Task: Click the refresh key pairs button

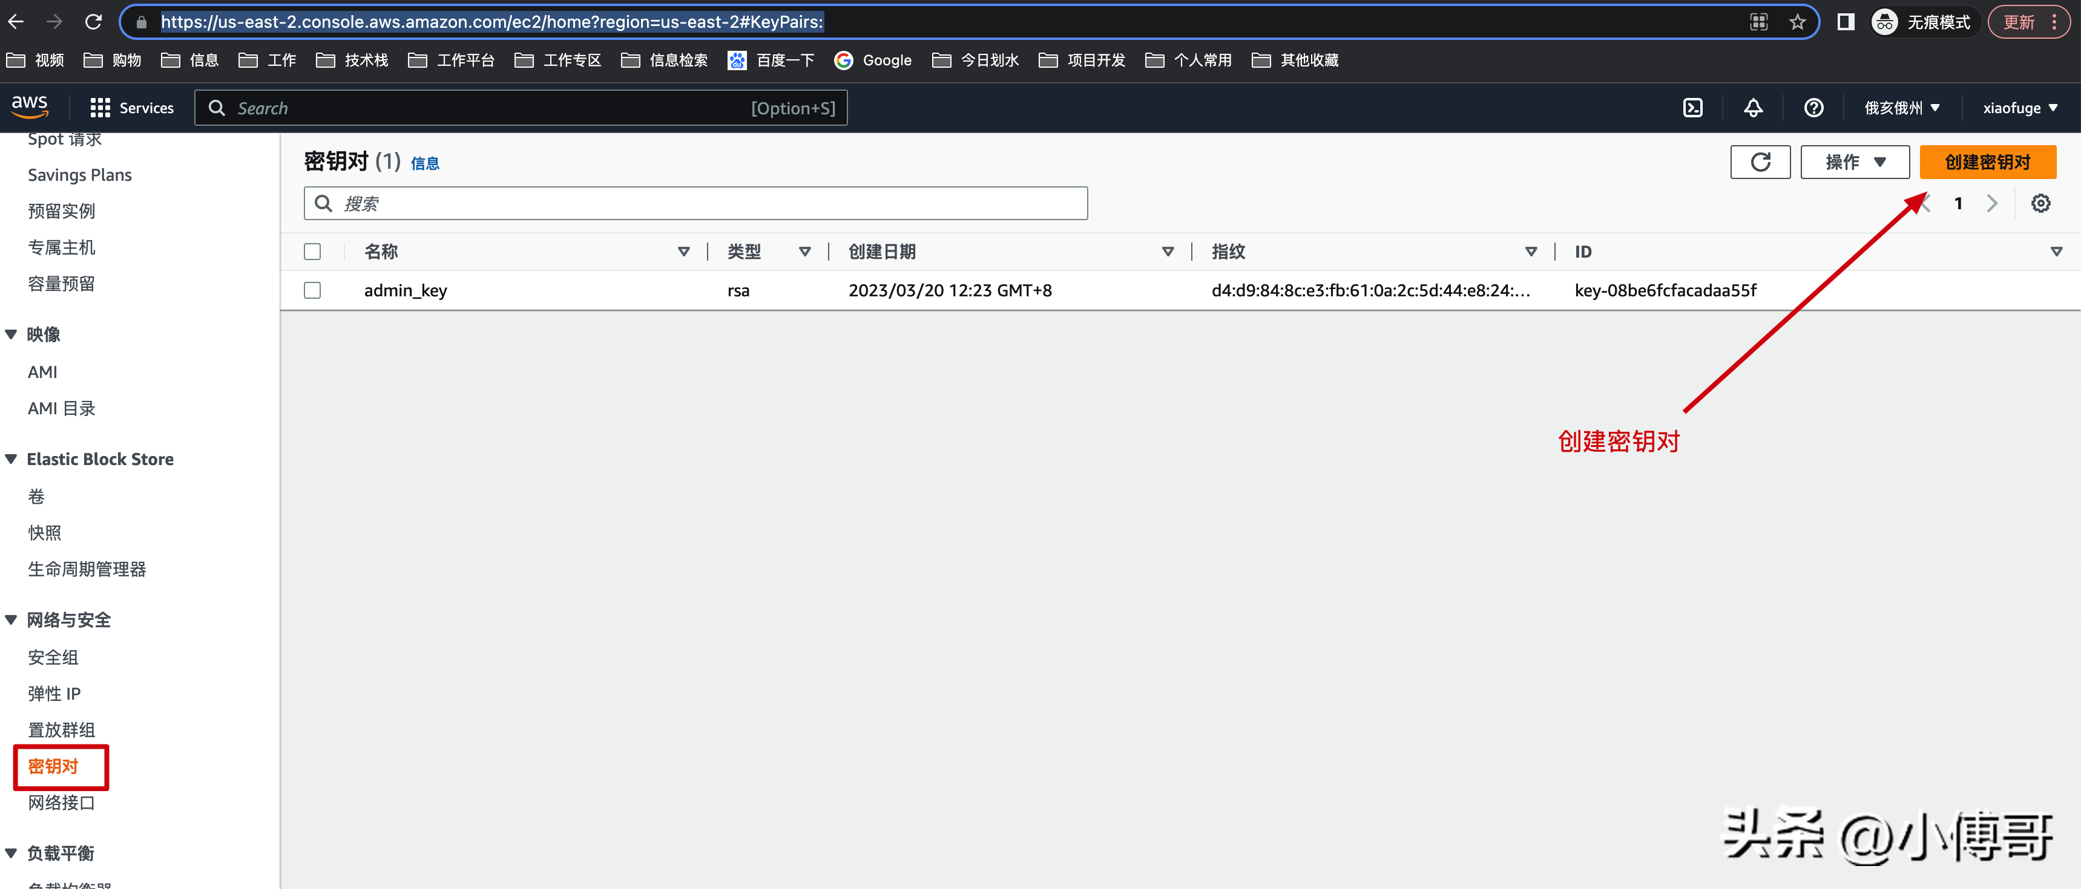Action: [1760, 162]
